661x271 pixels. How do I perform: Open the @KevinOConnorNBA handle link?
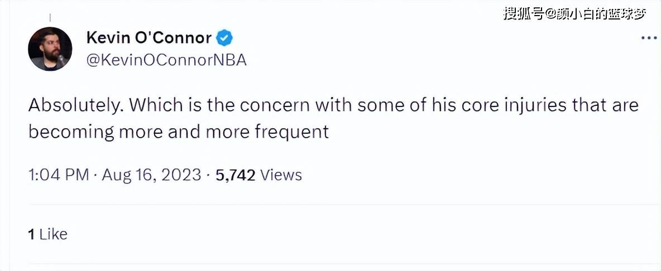166,60
